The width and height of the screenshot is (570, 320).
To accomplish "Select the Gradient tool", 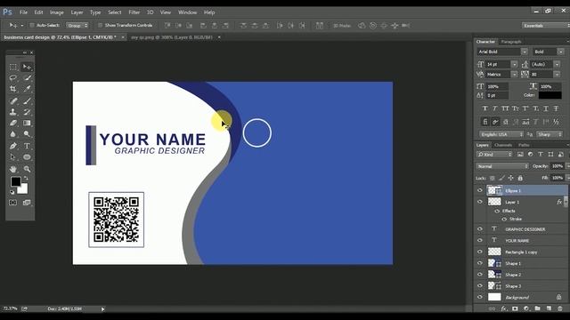I will 27,123.
